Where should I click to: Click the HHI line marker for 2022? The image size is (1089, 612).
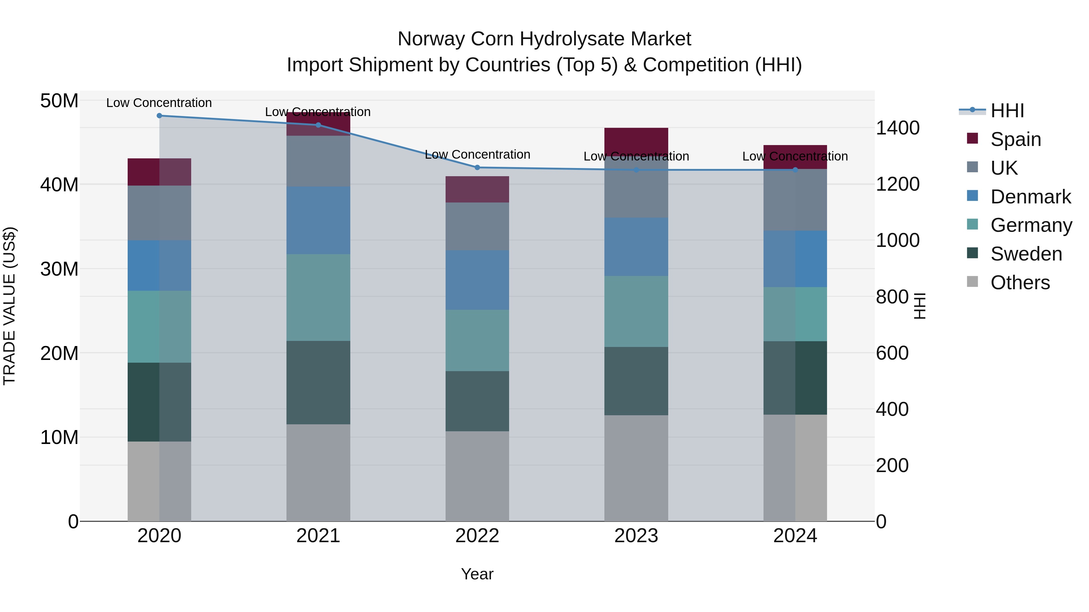[x=477, y=168]
